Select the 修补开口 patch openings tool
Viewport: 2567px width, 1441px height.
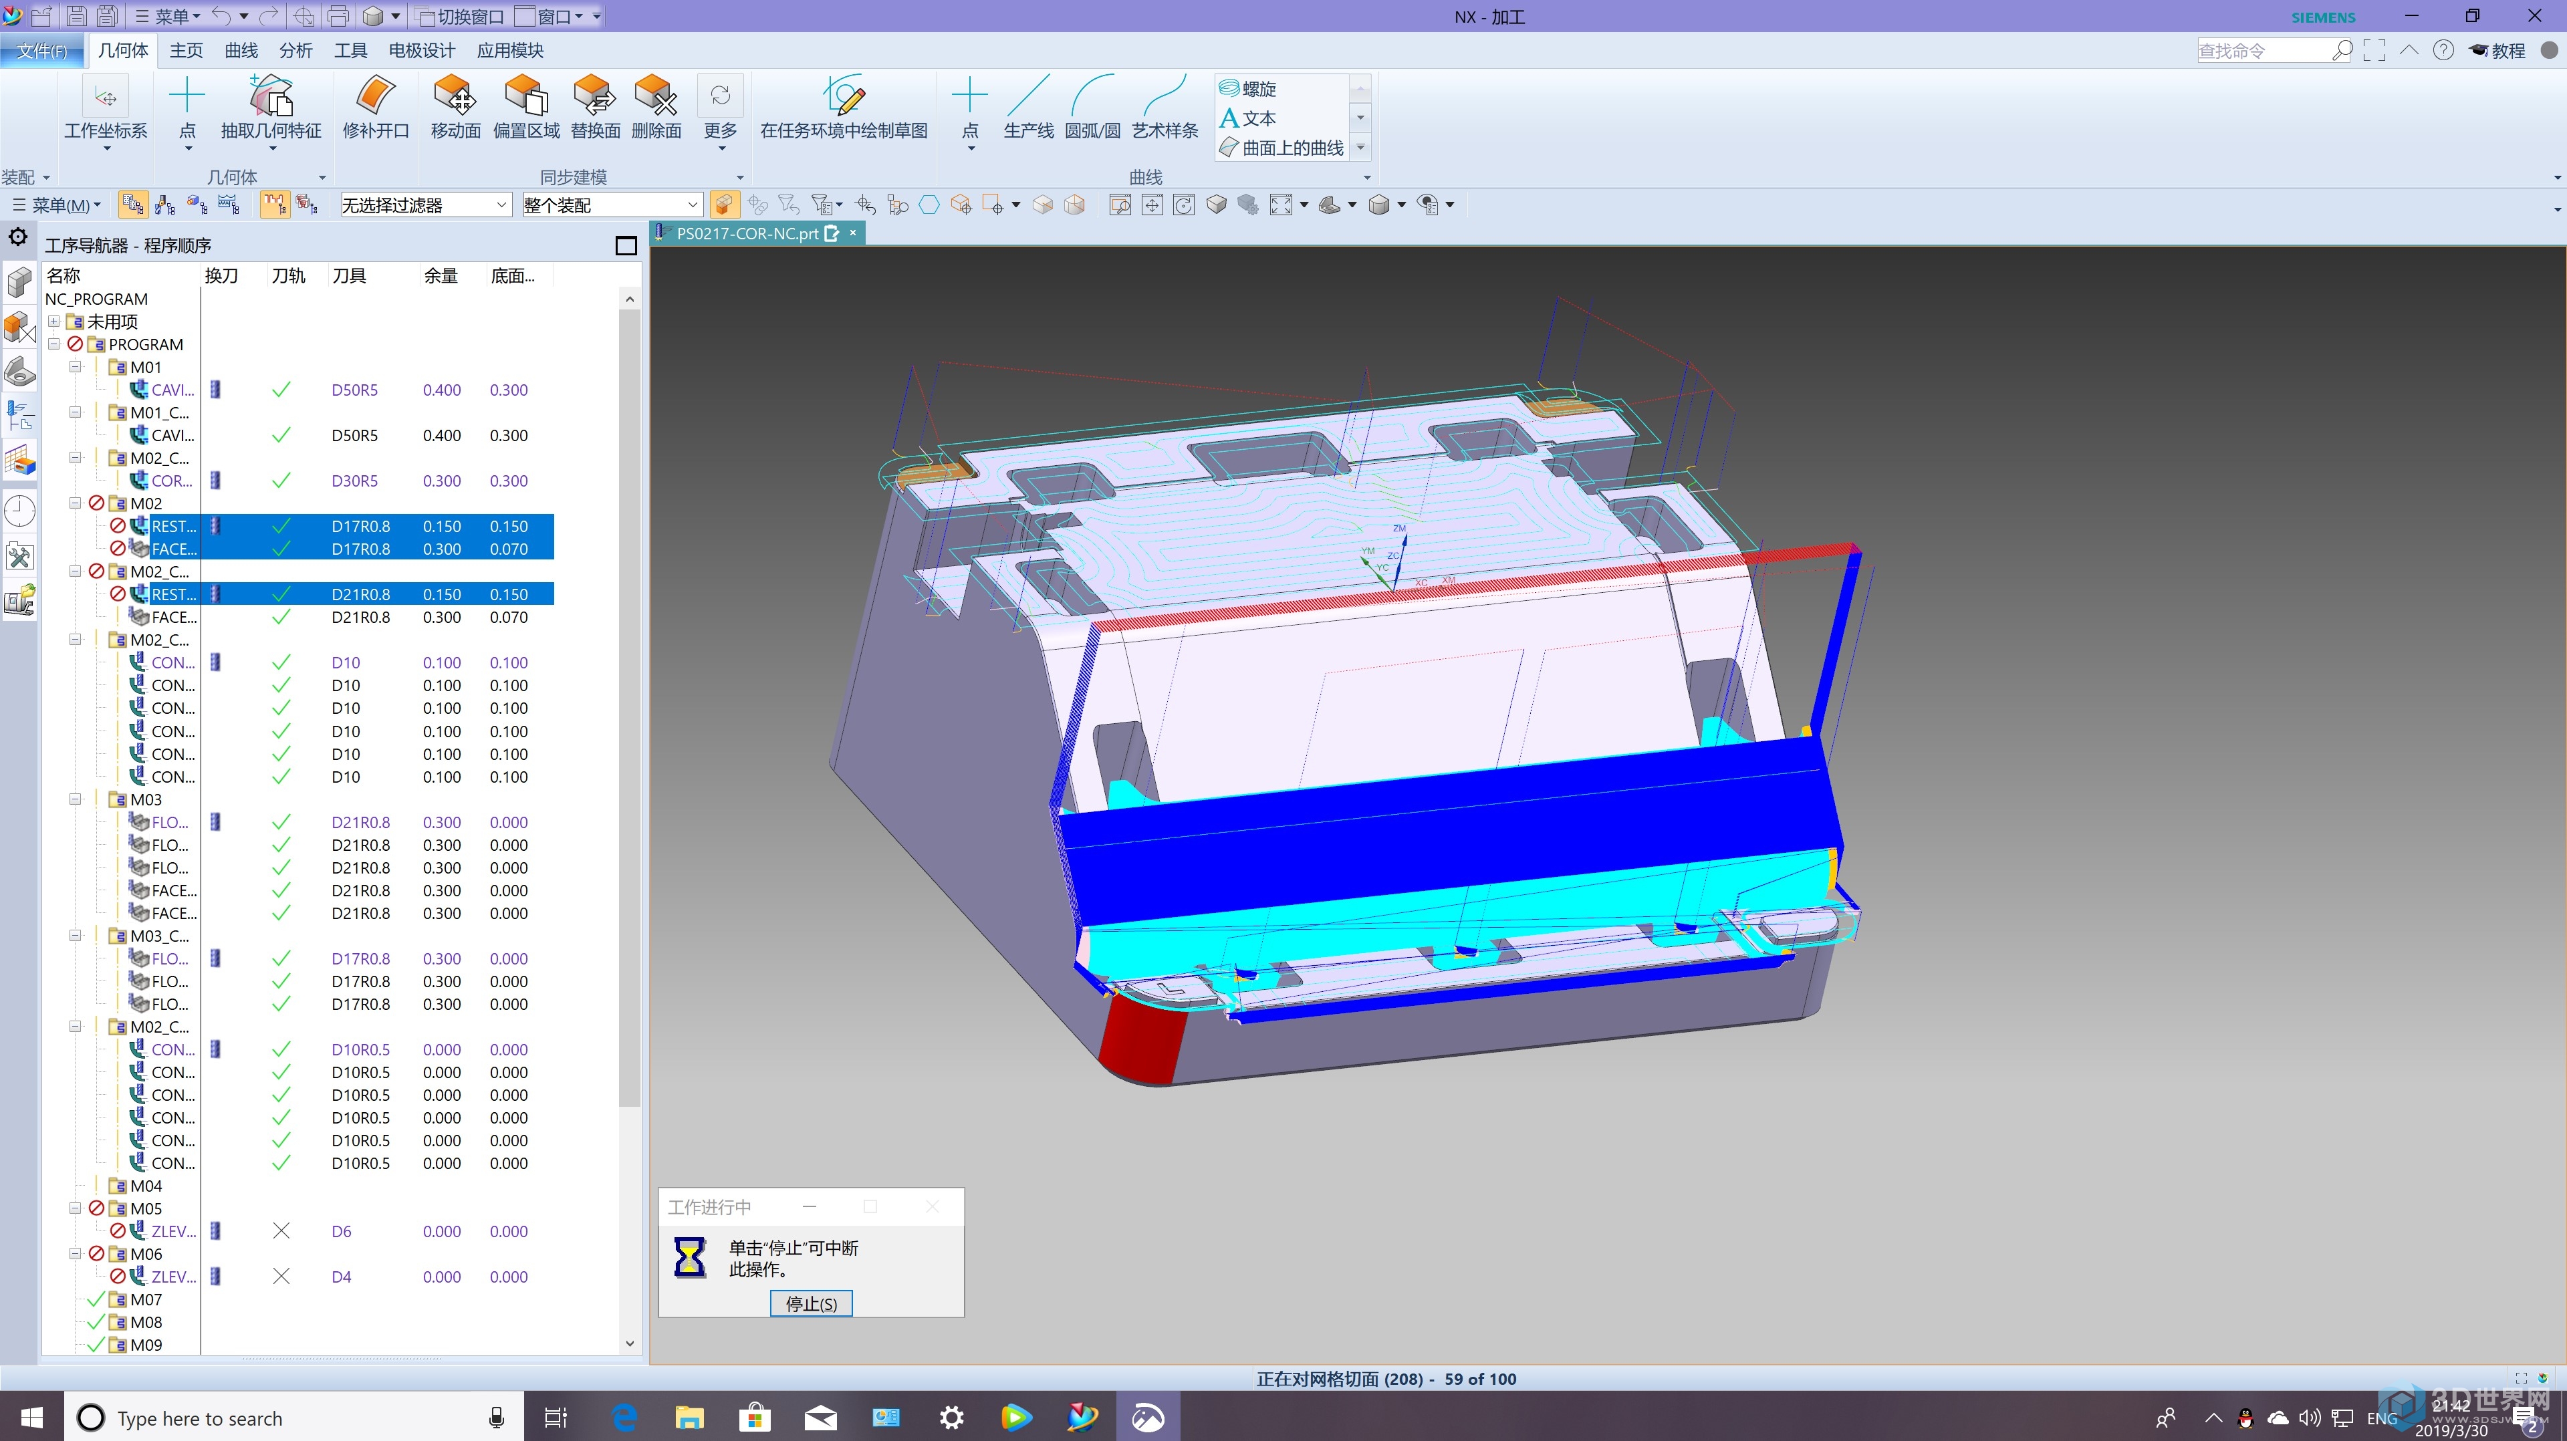[376, 108]
